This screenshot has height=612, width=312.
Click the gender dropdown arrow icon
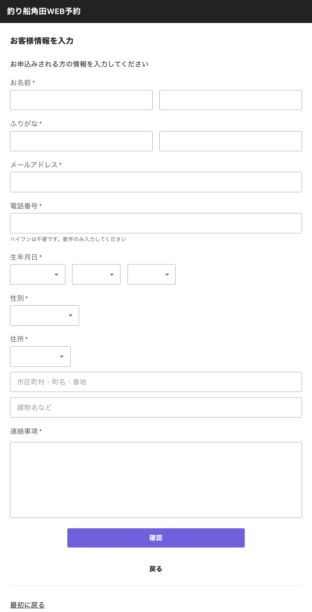pos(70,316)
